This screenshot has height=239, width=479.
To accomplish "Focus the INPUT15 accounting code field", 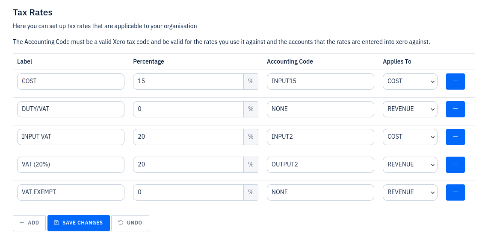I will 320,82.
